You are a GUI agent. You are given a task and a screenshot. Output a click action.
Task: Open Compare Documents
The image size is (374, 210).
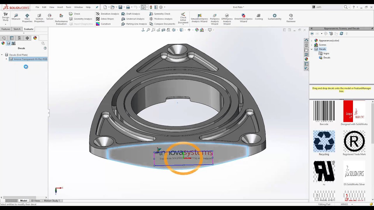(162, 24)
